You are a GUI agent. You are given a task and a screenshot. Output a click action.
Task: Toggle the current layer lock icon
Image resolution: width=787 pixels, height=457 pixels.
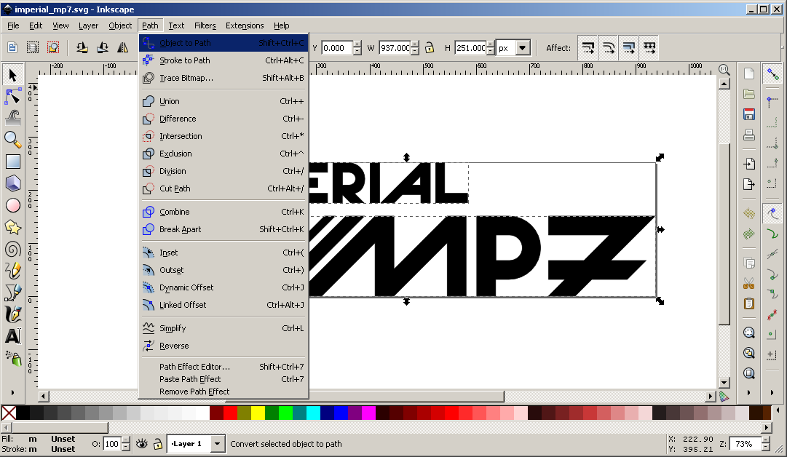click(157, 444)
